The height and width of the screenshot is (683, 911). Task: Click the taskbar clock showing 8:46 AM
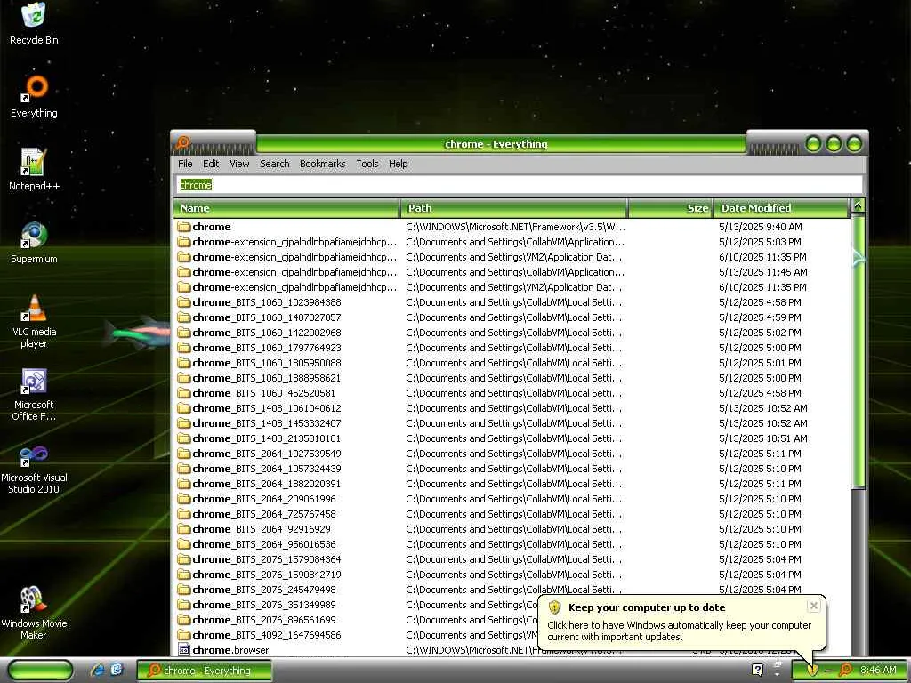[x=878, y=670]
